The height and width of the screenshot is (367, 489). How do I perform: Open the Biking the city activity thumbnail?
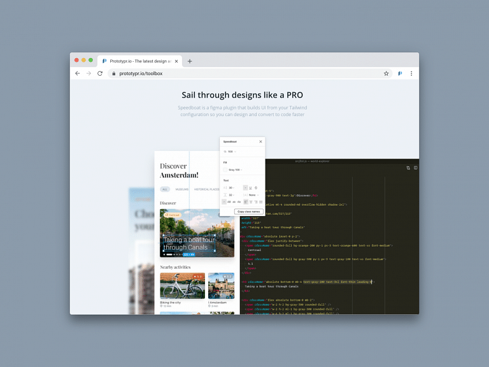pos(182,285)
